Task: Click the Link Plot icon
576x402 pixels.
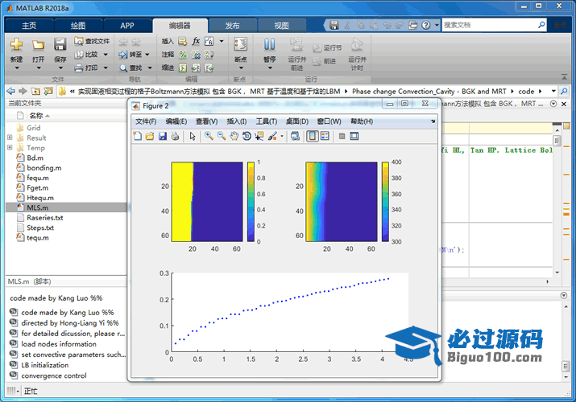Action: (295, 137)
